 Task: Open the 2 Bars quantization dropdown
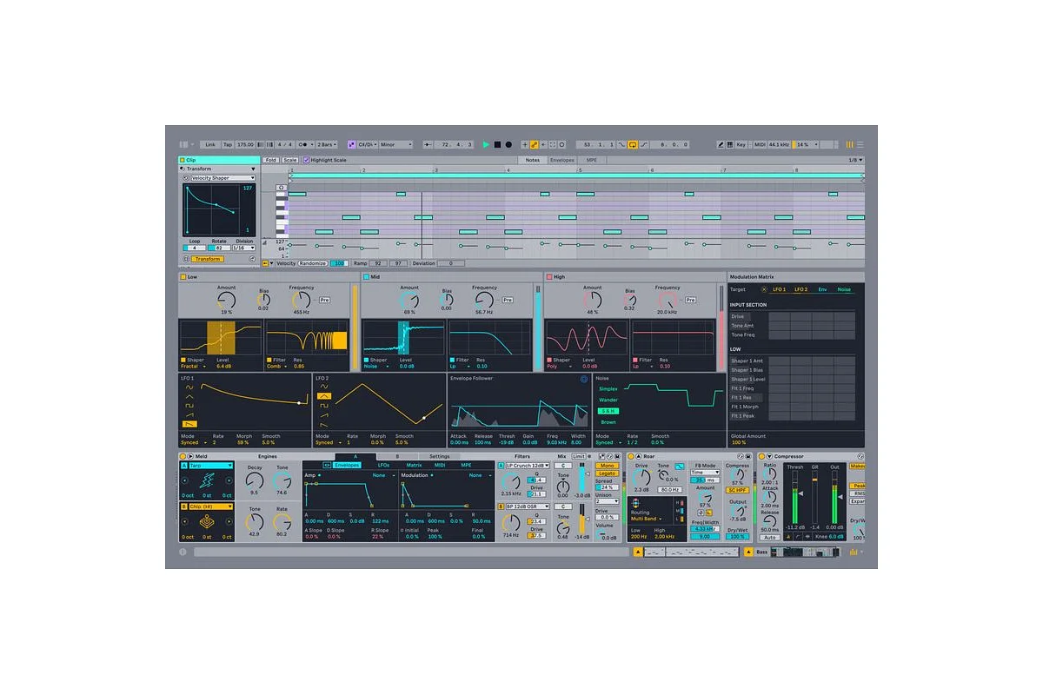[328, 144]
